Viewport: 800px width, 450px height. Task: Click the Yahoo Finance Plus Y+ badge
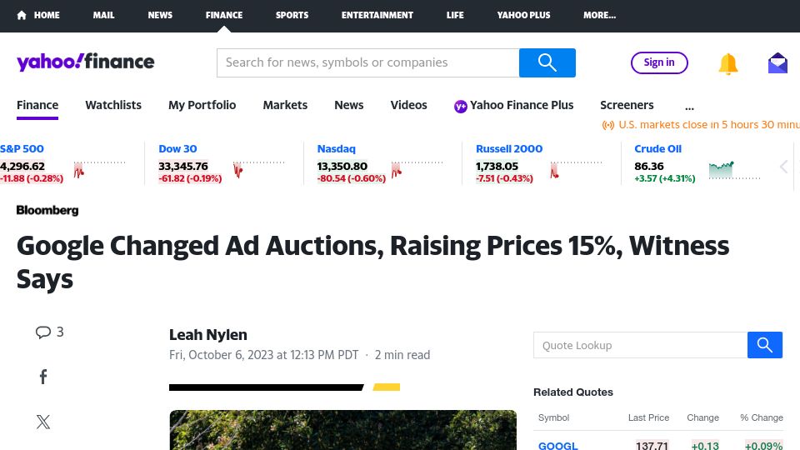pyautogui.click(x=460, y=106)
